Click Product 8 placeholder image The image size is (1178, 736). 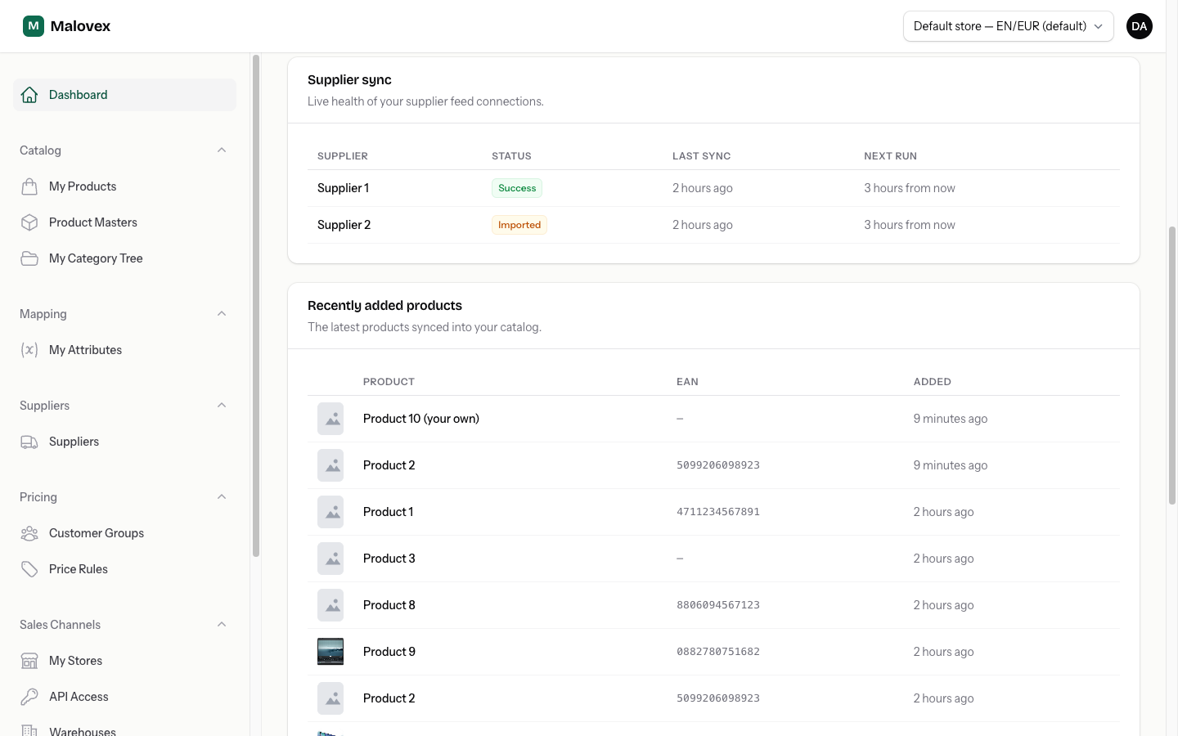(x=330, y=605)
